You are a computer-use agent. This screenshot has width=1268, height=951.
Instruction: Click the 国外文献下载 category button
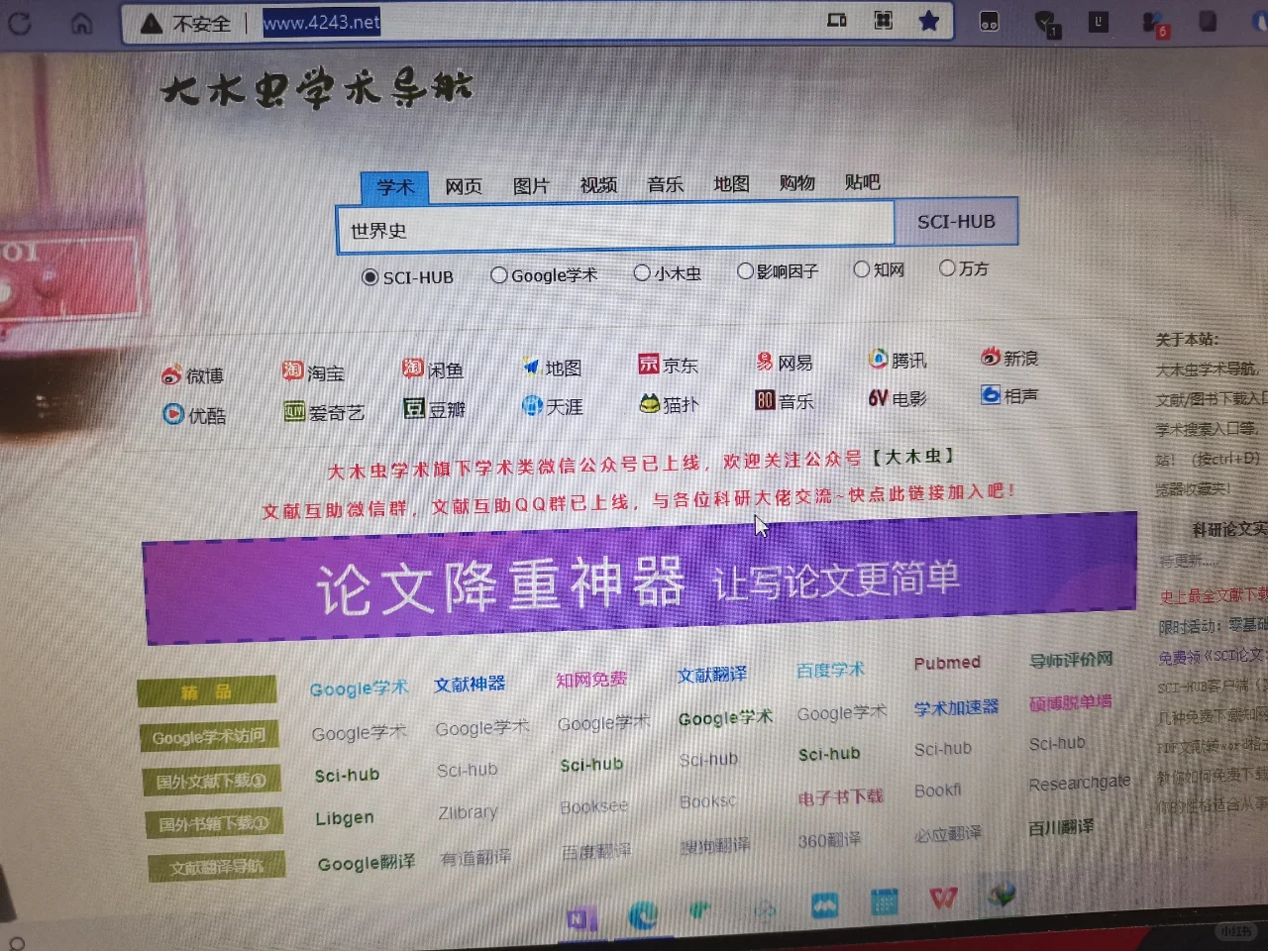(x=212, y=781)
